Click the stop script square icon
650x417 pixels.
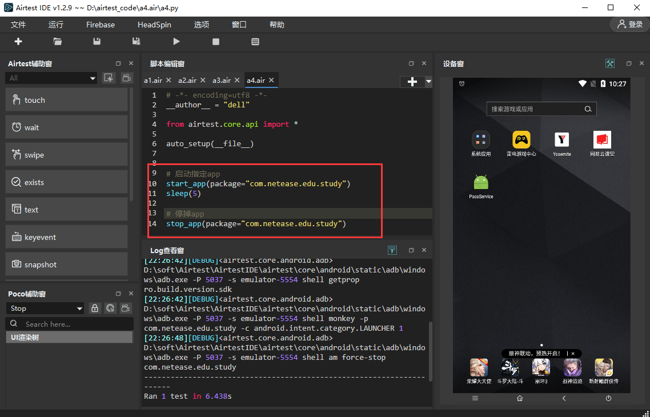[x=216, y=42]
